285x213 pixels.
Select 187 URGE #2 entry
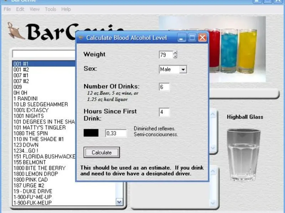[x=64, y=185]
